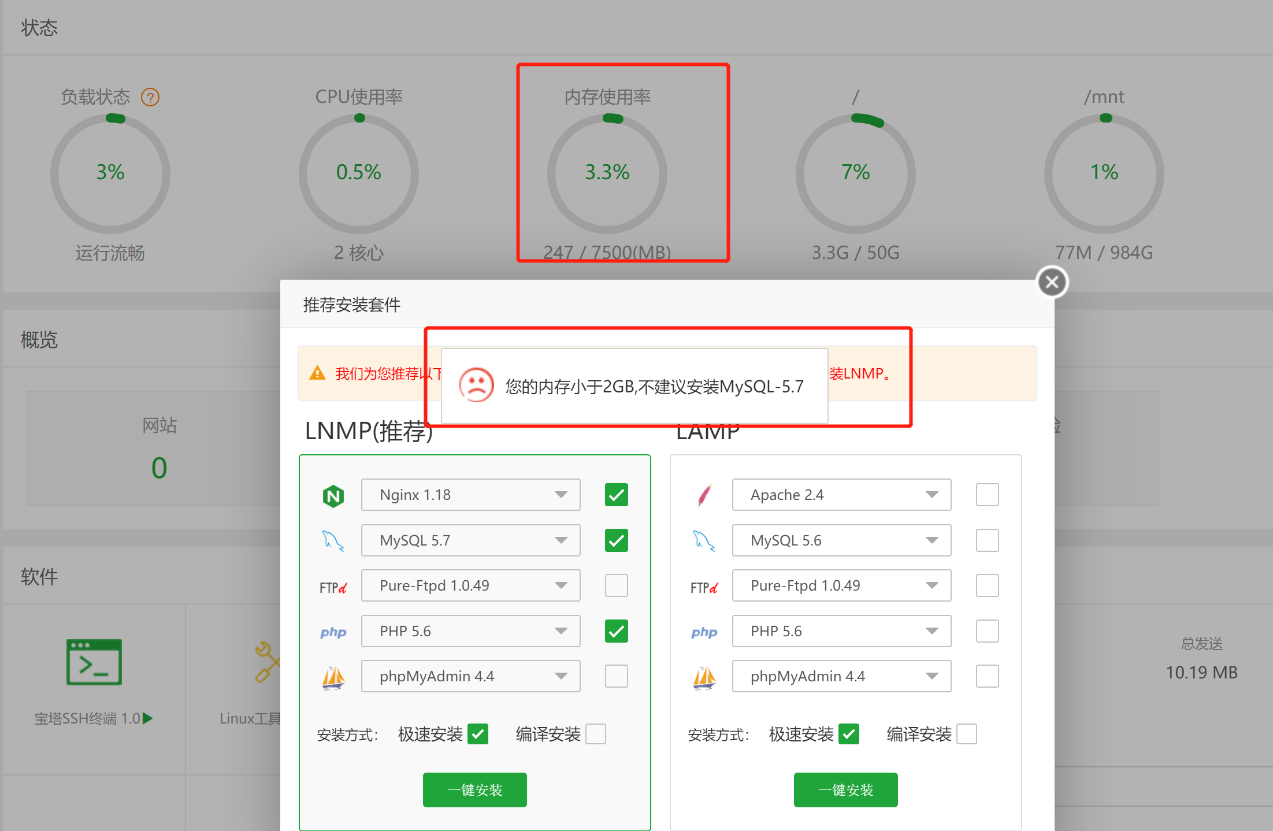Screen dimensions: 1273x831
Task: Click the 运行流畅 status text
Action: 110,253
